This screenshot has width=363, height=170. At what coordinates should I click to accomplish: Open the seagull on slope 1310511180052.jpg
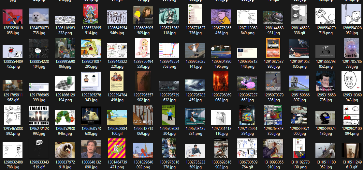pos(325,151)
